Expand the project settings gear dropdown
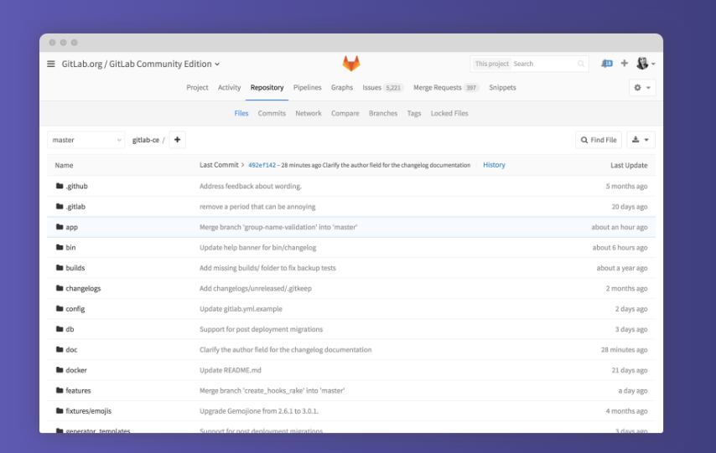Screen dimensions: 716x453 tap(641, 88)
